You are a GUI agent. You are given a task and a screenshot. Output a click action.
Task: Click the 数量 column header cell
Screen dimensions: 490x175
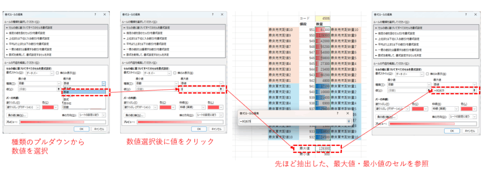(x=323, y=24)
